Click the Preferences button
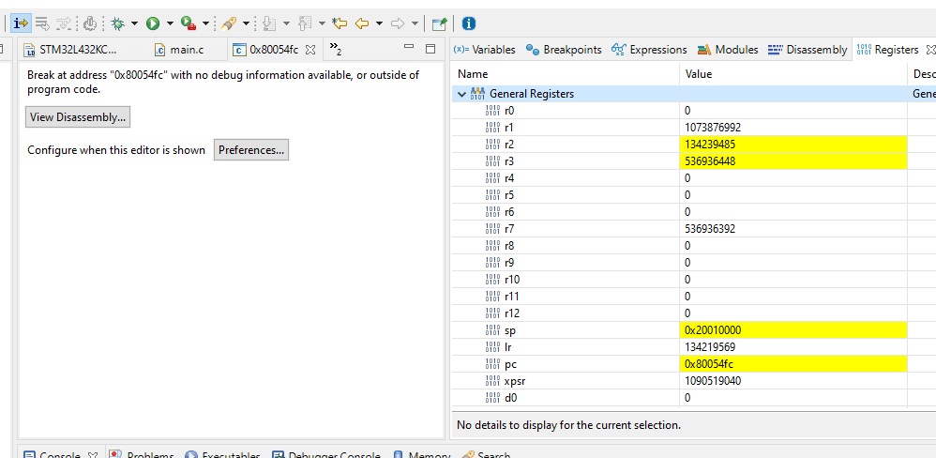Viewport: 936px width, 458px height. coord(251,150)
